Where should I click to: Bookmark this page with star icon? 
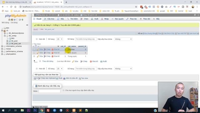pos(136,7)
